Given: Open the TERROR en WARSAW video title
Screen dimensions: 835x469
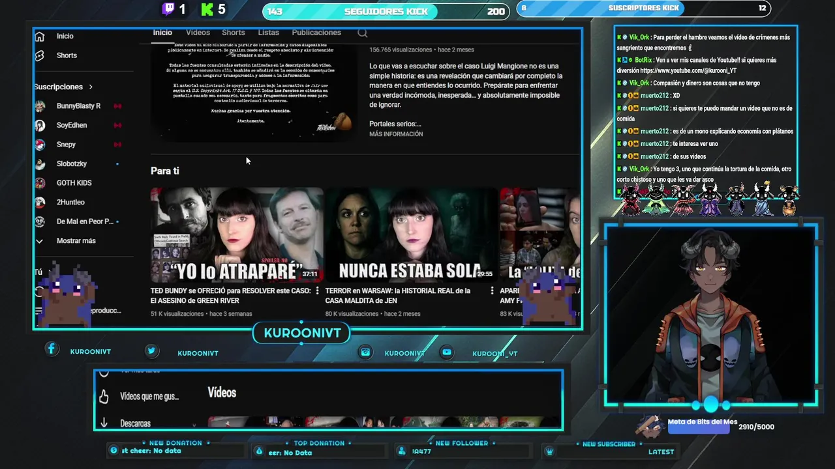Looking at the screenshot, I should (x=398, y=296).
